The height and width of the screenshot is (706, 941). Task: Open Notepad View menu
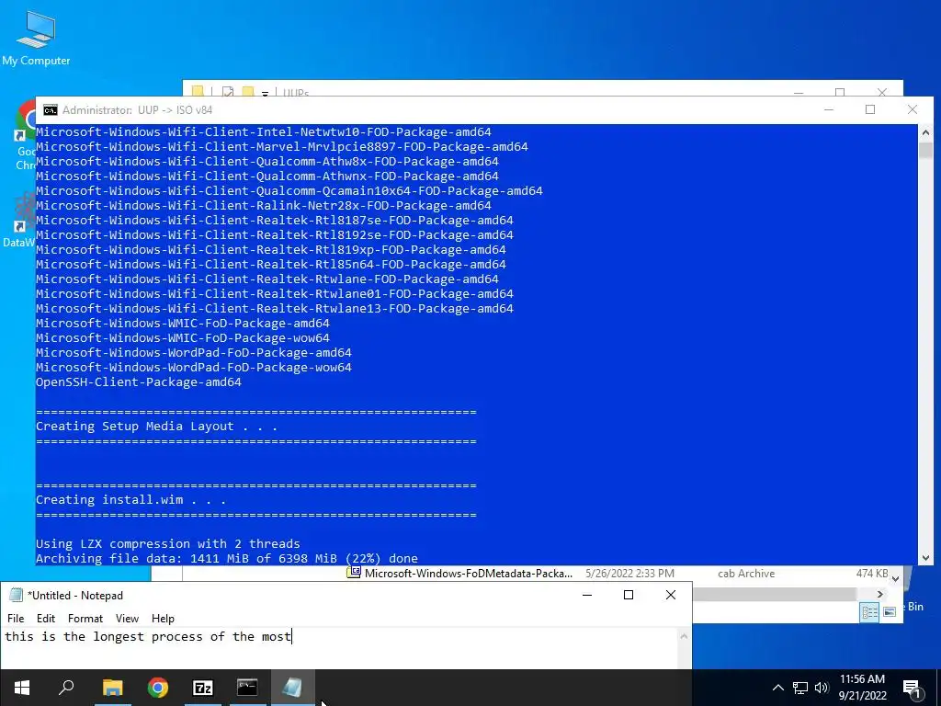click(127, 619)
